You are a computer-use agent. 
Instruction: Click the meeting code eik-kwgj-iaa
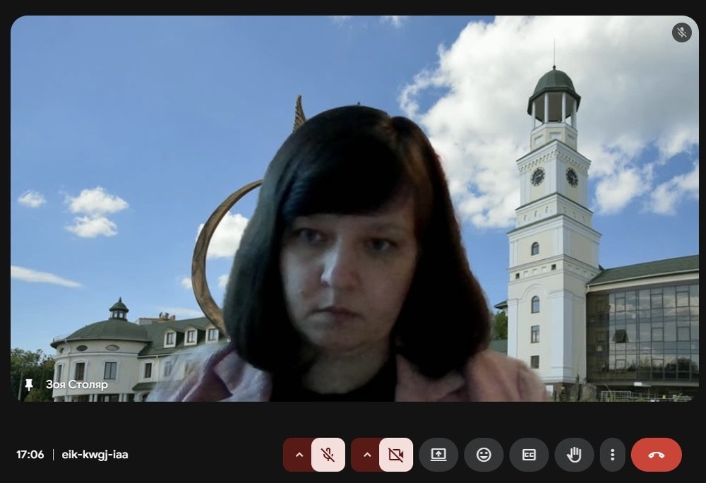(x=95, y=455)
